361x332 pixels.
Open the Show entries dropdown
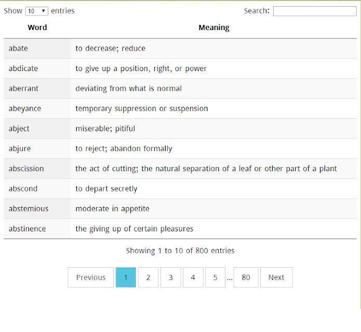click(36, 11)
